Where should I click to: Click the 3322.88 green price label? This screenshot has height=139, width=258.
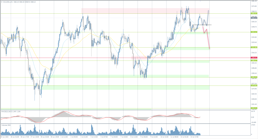254,47
